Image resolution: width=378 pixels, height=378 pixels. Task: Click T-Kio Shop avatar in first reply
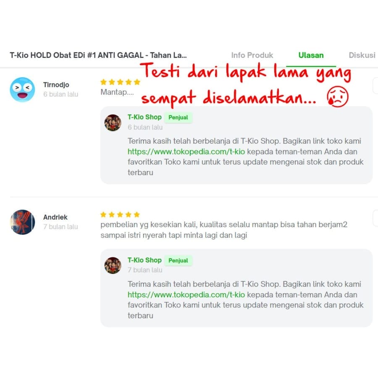(x=113, y=123)
